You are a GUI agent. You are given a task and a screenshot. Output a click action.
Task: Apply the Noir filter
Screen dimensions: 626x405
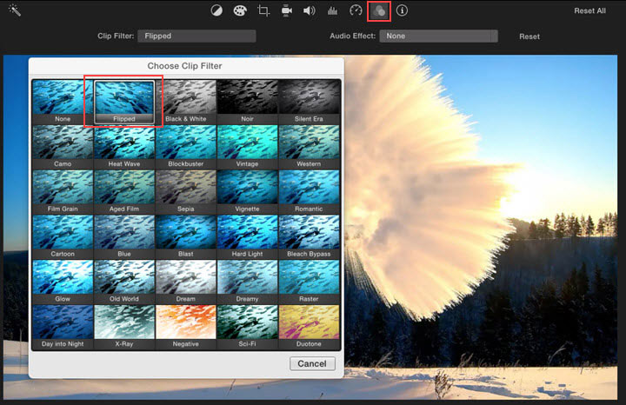click(x=247, y=102)
